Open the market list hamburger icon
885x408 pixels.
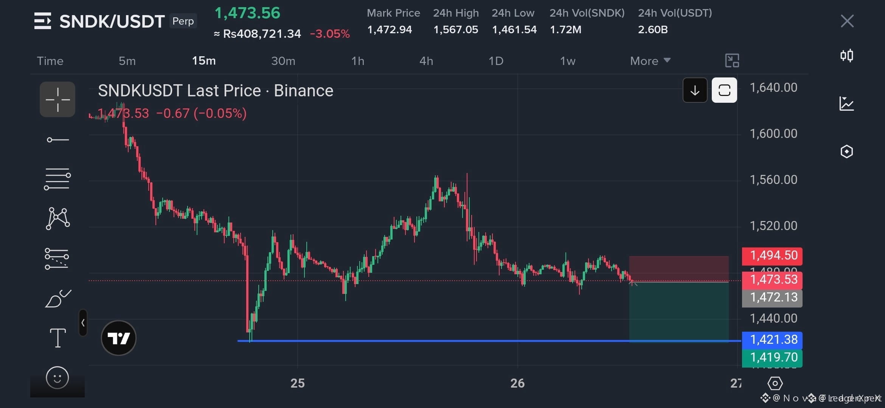click(x=42, y=21)
